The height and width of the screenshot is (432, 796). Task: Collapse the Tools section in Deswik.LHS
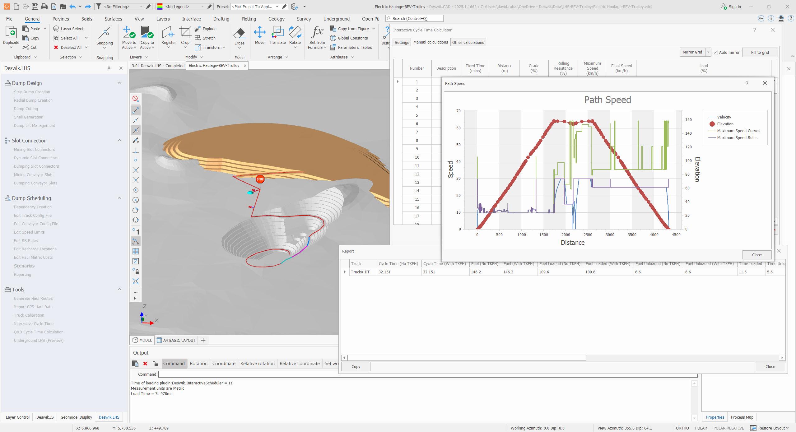point(119,289)
